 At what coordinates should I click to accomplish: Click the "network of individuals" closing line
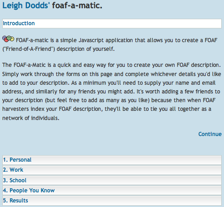click(x=31, y=118)
